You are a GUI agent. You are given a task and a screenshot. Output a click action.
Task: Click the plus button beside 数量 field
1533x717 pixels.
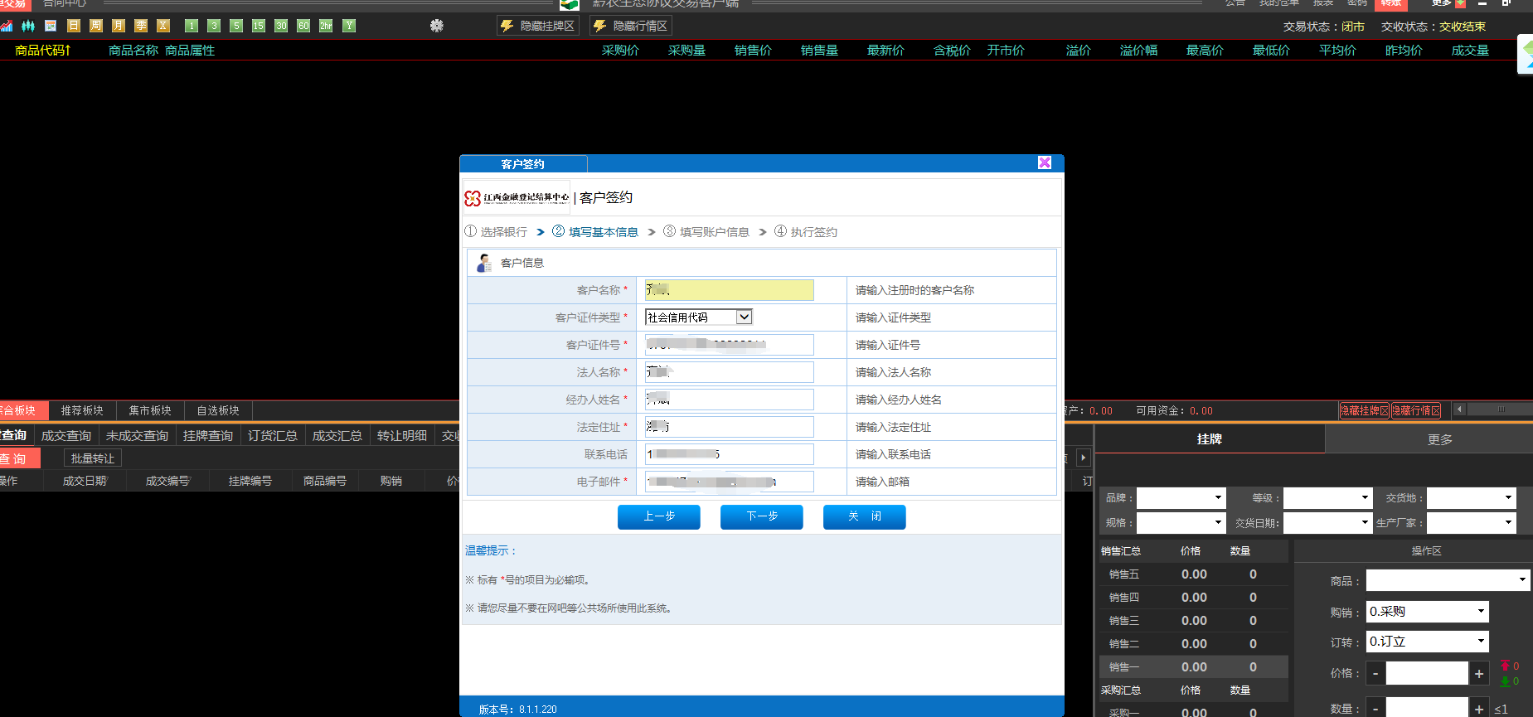point(1479,709)
